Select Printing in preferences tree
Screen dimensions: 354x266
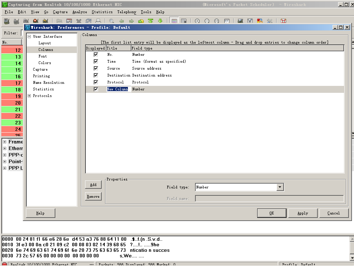[41, 76]
